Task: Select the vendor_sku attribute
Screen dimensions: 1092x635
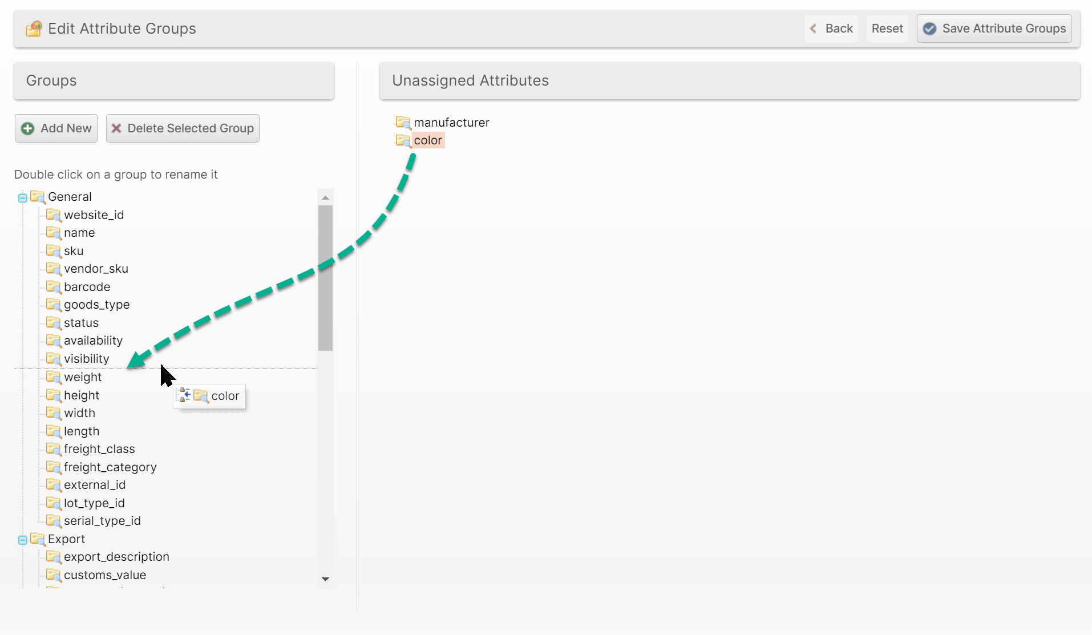Action: pos(96,269)
